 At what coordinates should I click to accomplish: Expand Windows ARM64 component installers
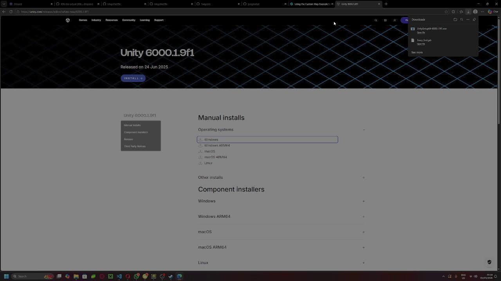tap(364, 217)
